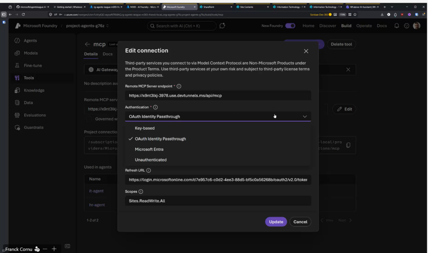428x253 pixels.
Task: Click the new chat icon beside search
Action: 222,26
